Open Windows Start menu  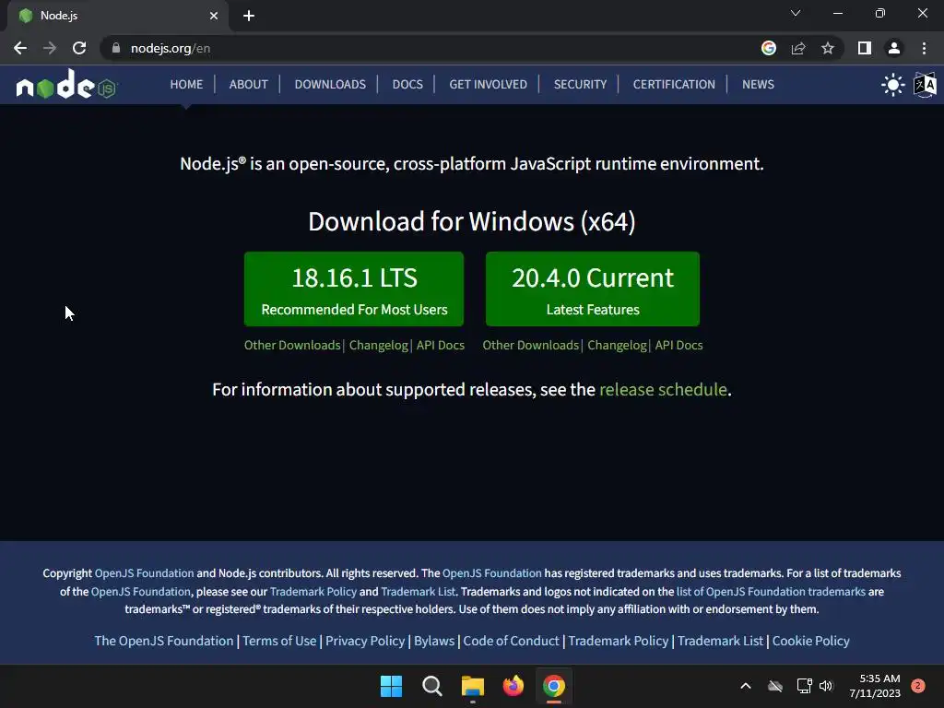(391, 686)
